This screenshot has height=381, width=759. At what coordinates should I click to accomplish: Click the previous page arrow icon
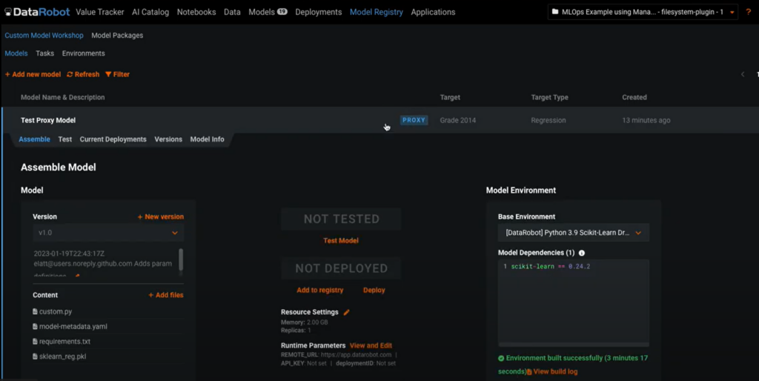(743, 74)
